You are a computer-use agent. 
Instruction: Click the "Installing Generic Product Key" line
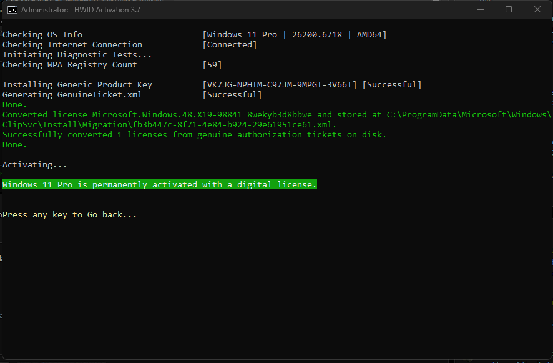click(77, 85)
